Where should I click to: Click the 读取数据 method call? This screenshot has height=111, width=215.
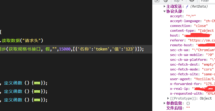pyautogui.click(x=11, y=41)
